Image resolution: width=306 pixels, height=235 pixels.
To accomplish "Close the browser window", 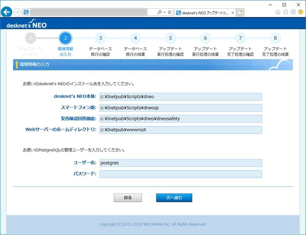I will (x=299, y=5).
